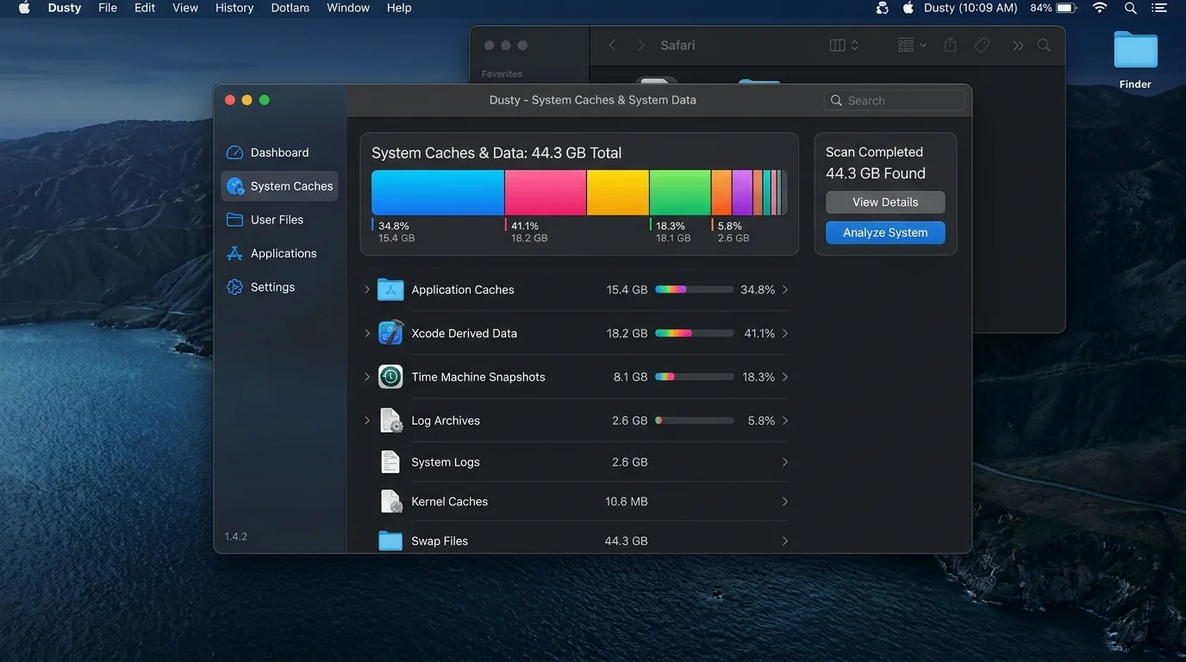The width and height of the screenshot is (1186, 662).
Task: Click the View Details button
Action: [x=885, y=202]
